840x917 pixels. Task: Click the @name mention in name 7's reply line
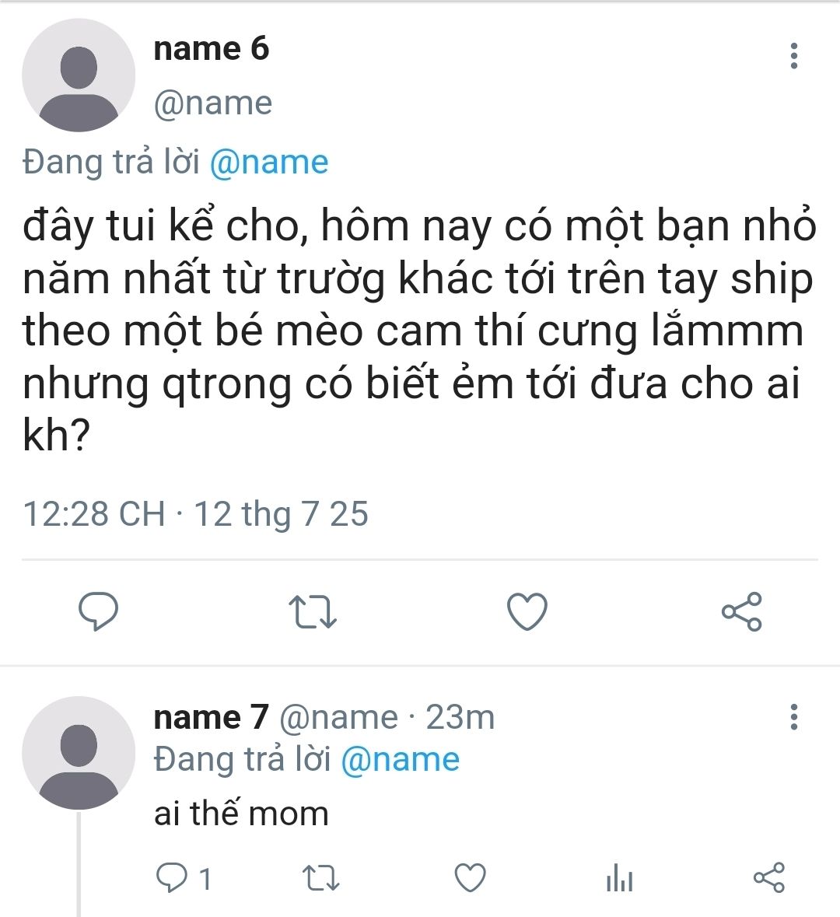point(400,759)
